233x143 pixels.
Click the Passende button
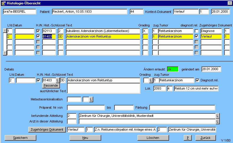pyautogui.click(x=51, y=85)
